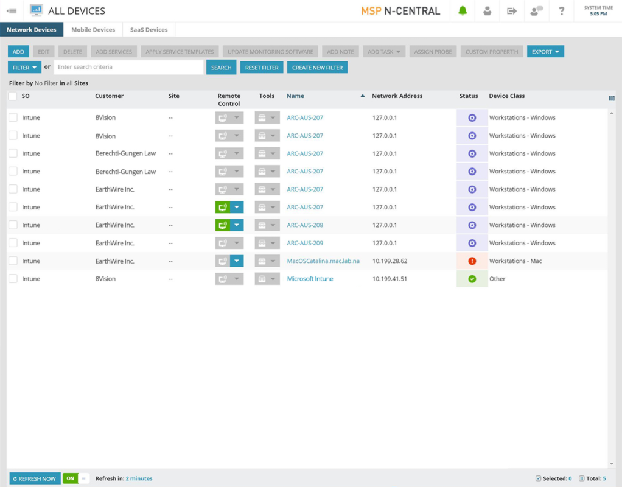Open the ARC-AUS-209 device link
622x487 pixels.
(305, 243)
